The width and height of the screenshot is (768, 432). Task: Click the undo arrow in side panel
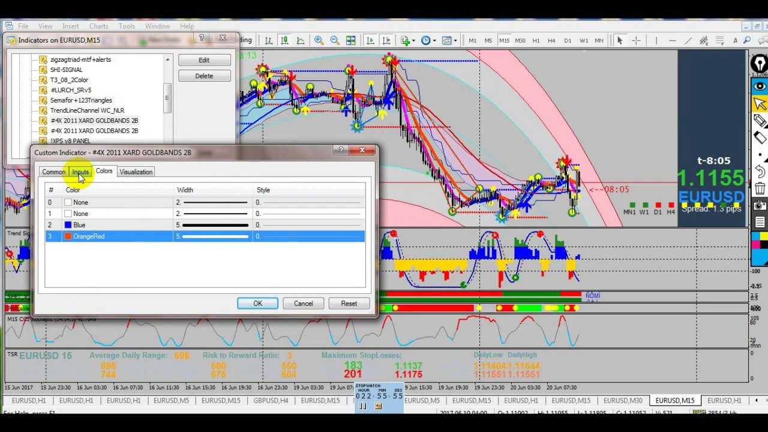(x=760, y=172)
